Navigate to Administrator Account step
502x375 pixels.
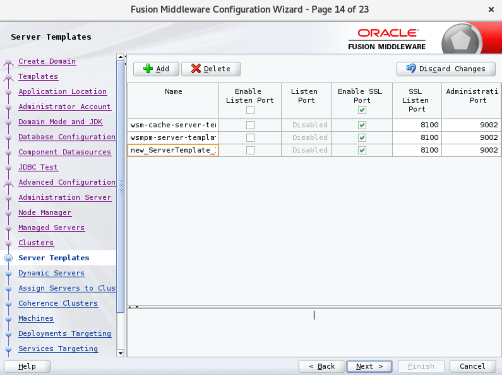64,107
